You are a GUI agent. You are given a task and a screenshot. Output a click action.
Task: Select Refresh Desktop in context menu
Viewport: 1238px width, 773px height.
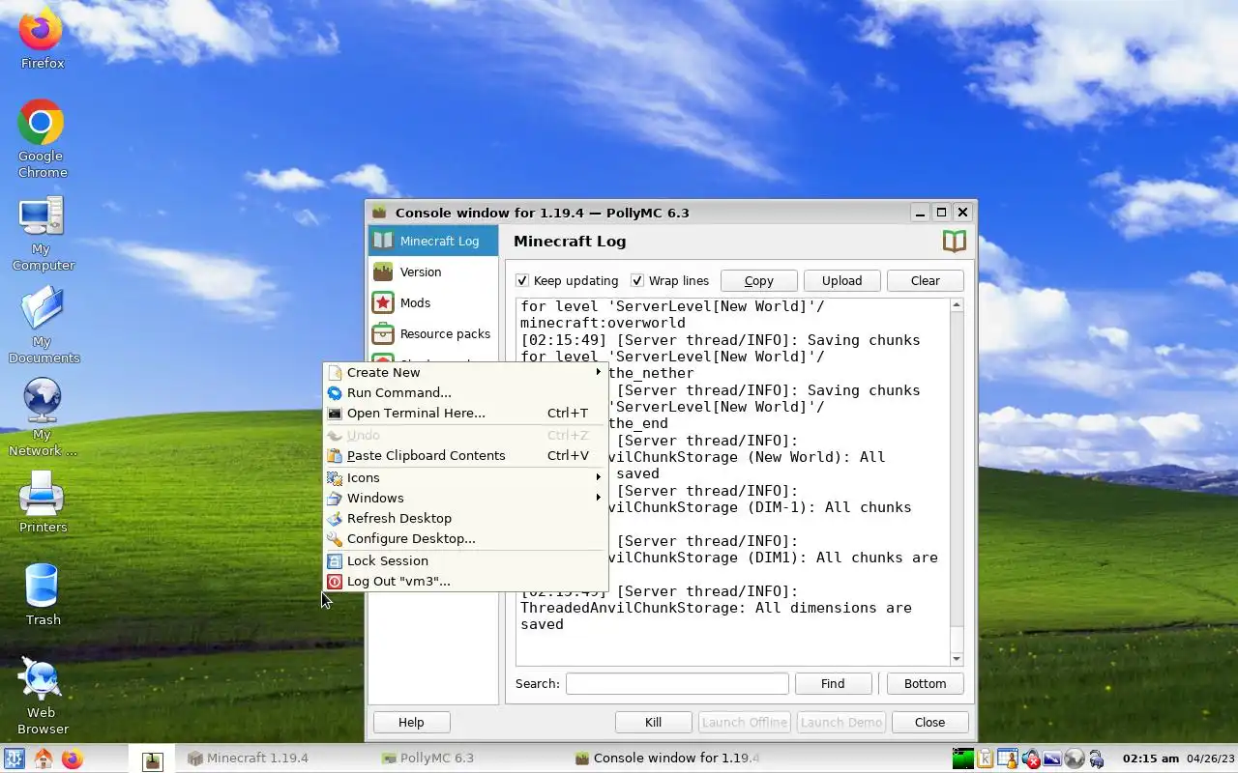(465, 518)
